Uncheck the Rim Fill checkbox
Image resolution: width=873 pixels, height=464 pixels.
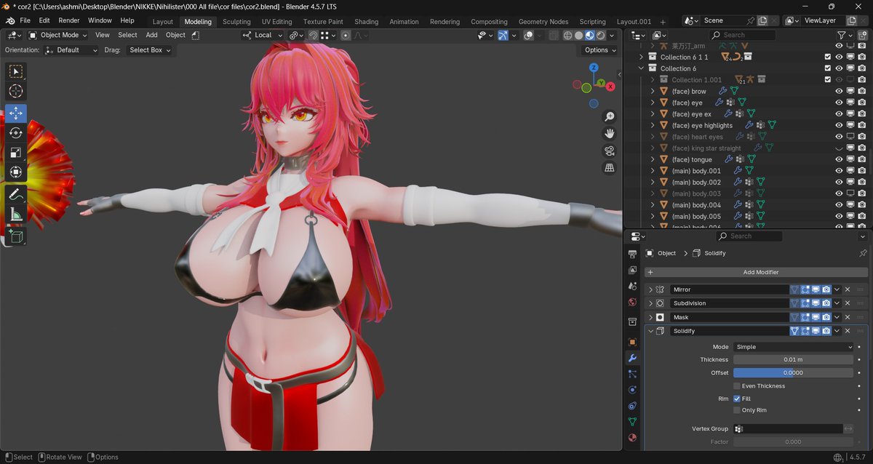[x=737, y=399]
